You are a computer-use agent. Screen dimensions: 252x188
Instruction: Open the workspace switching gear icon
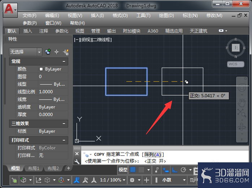(132, 180)
